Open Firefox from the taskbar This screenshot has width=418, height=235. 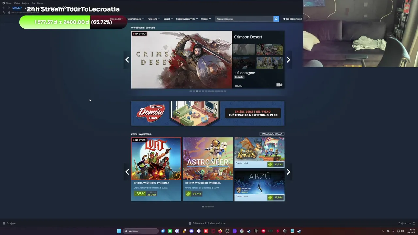tap(220, 231)
